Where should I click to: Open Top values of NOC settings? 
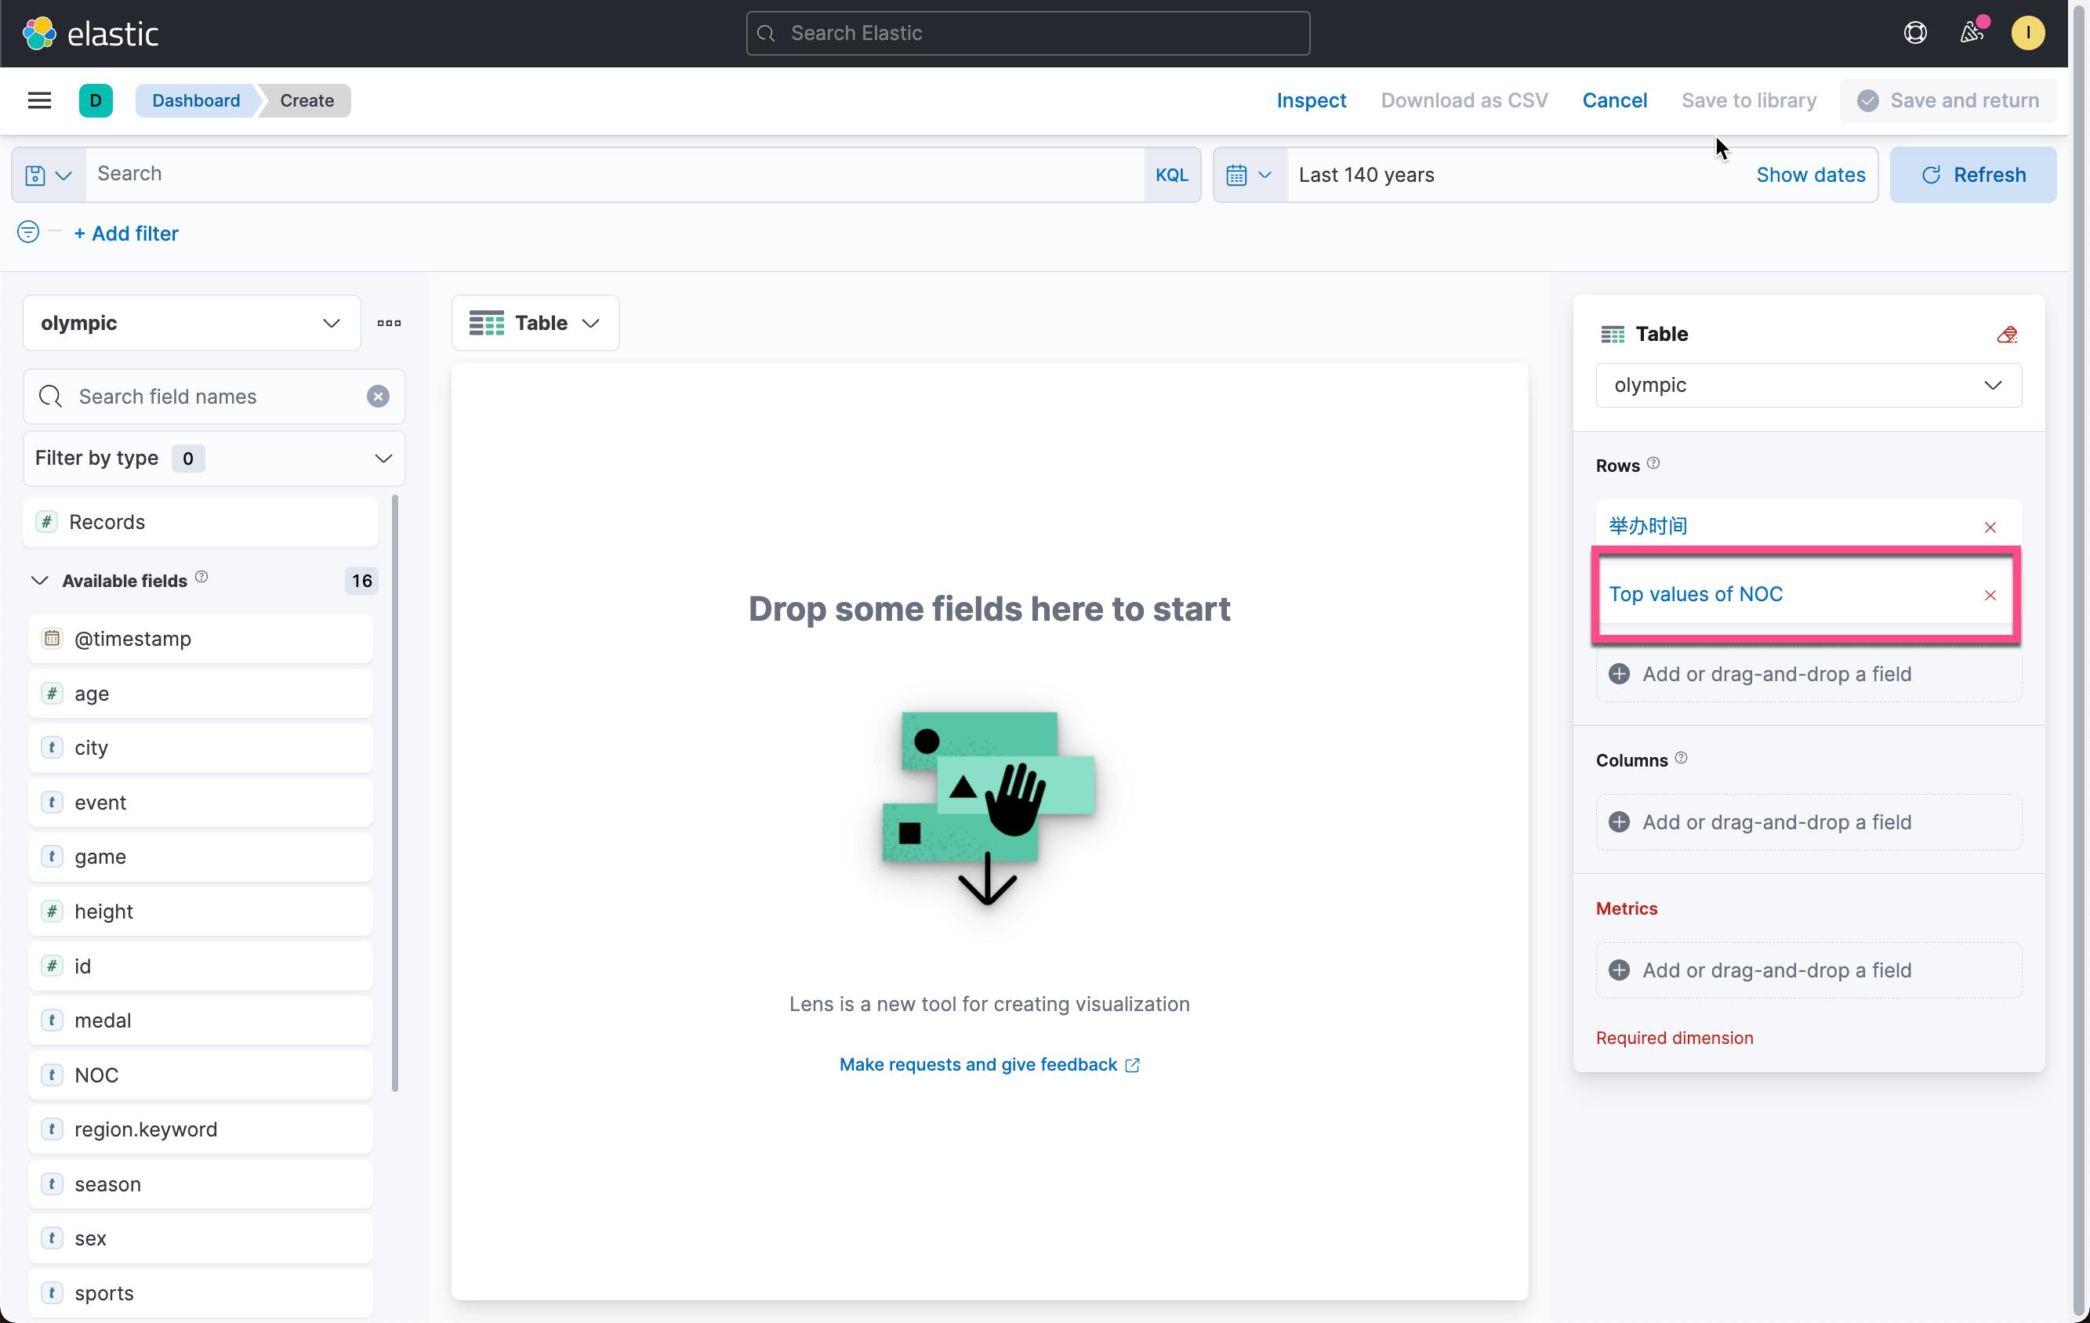coord(1695,594)
